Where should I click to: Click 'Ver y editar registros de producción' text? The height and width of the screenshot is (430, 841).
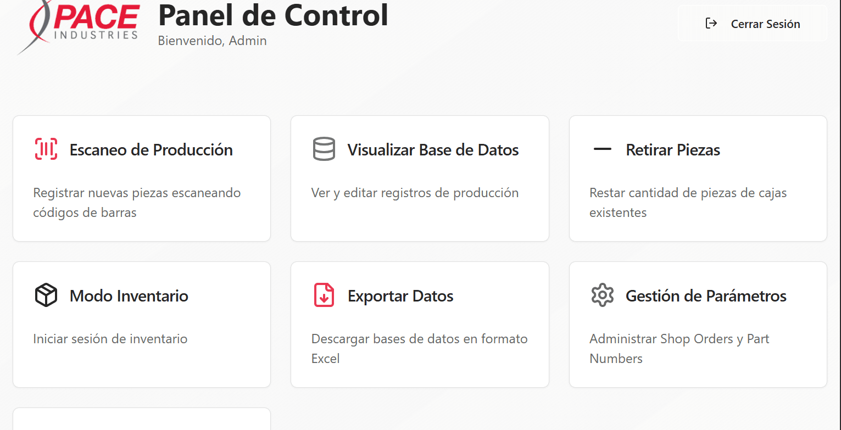tap(415, 193)
